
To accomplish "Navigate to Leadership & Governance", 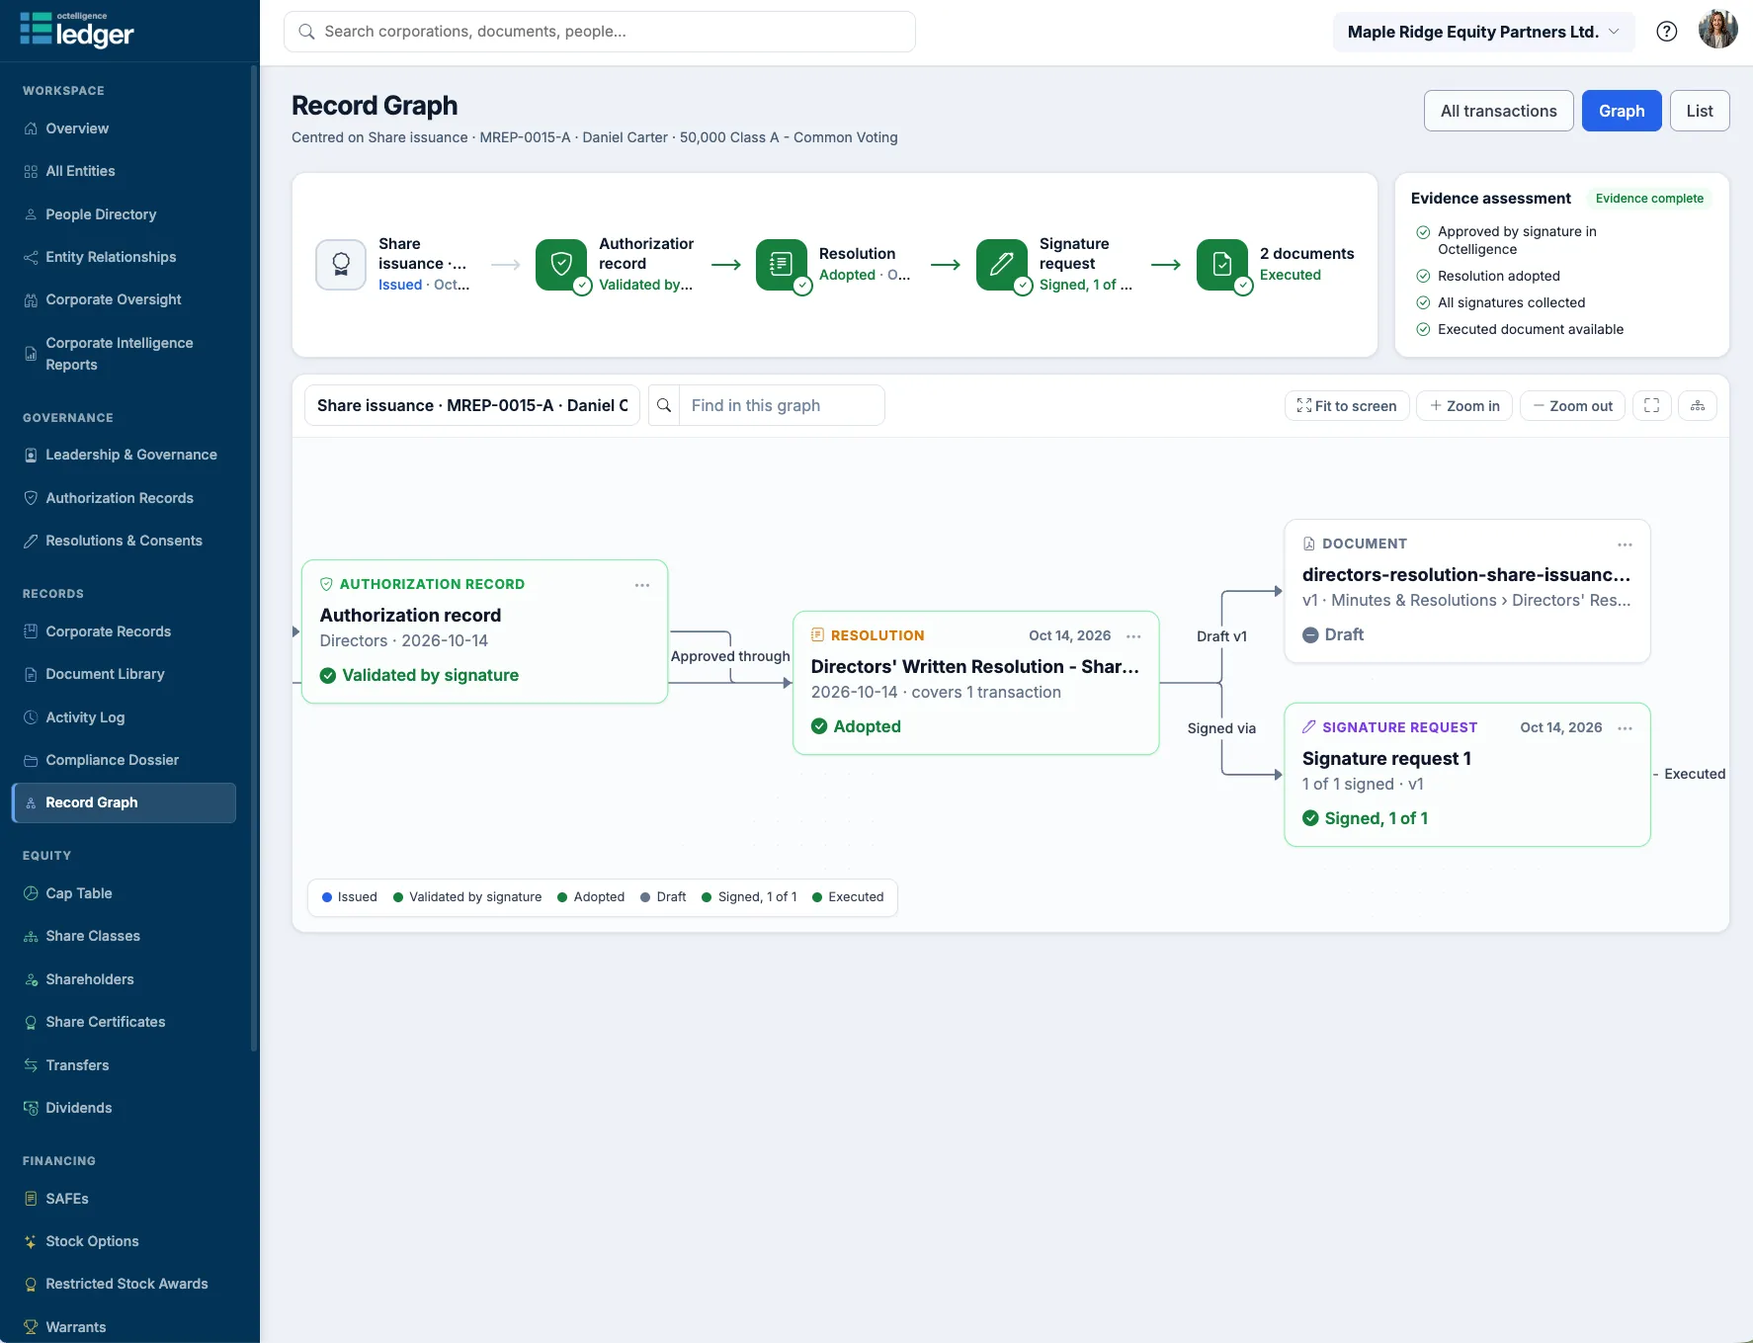I will pos(124,455).
